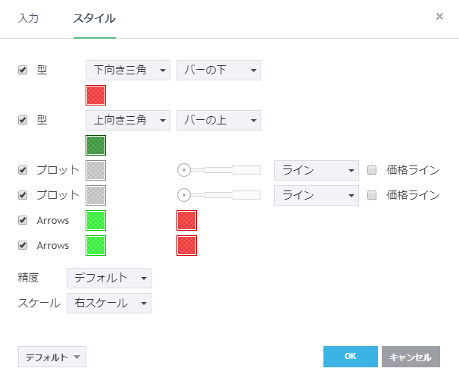Image resolution: width=459 pixels, height=384 pixels.
Task: Open red swatch under downward triangle shape
Action: point(96,95)
